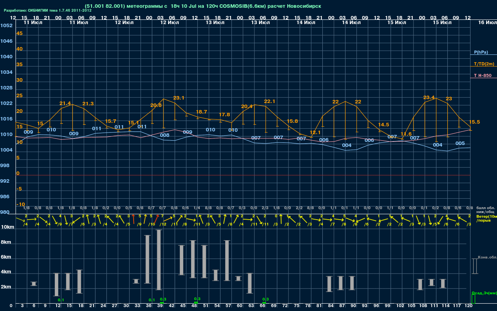Viewport: 497px width, 311px height.
Task: Click the 23.4 temperature peak label
Action: 429,98
